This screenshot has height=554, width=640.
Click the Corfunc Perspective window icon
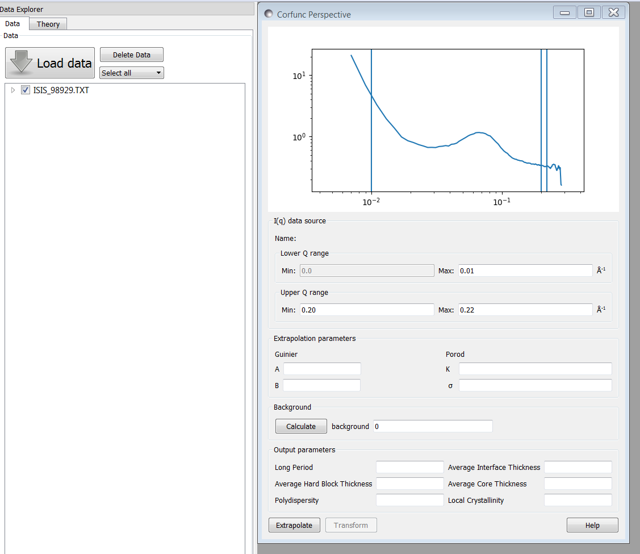coord(269,14)
